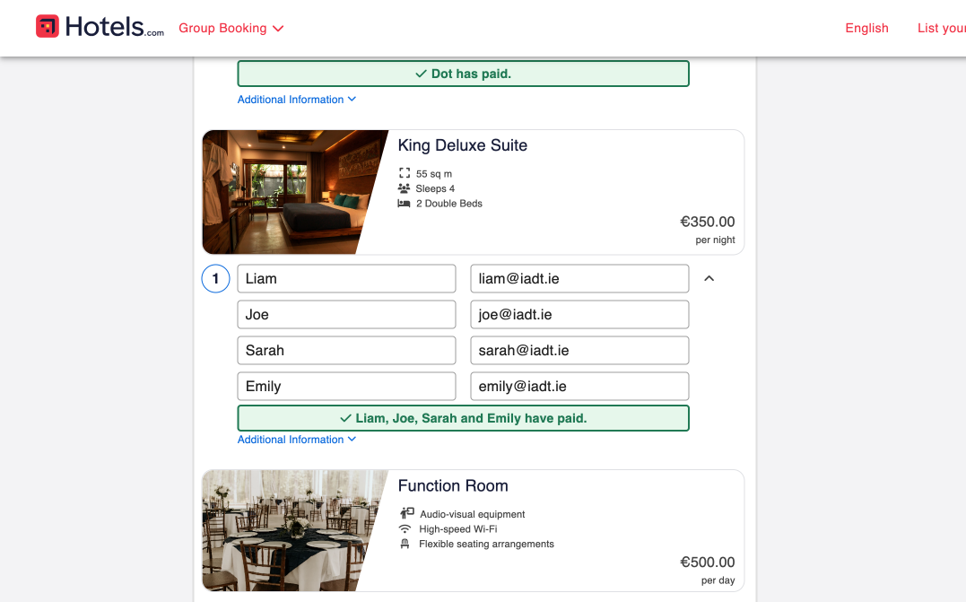Click the bed icon beside 2 Double Beds
Screen dimensions: 966x602
pyautogui.click(x=405, y=204)
